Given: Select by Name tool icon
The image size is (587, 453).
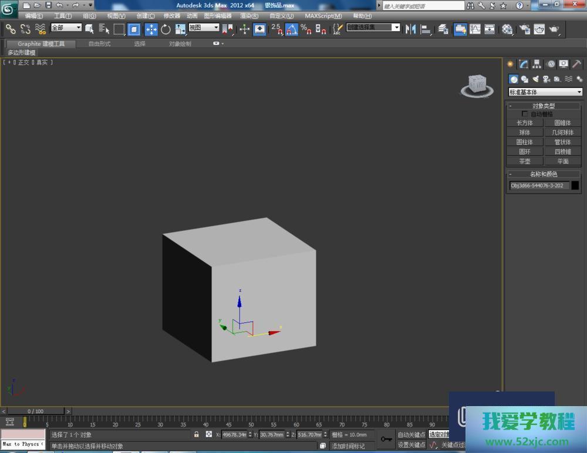Looking at the screenshot, I should pos(104,29).
